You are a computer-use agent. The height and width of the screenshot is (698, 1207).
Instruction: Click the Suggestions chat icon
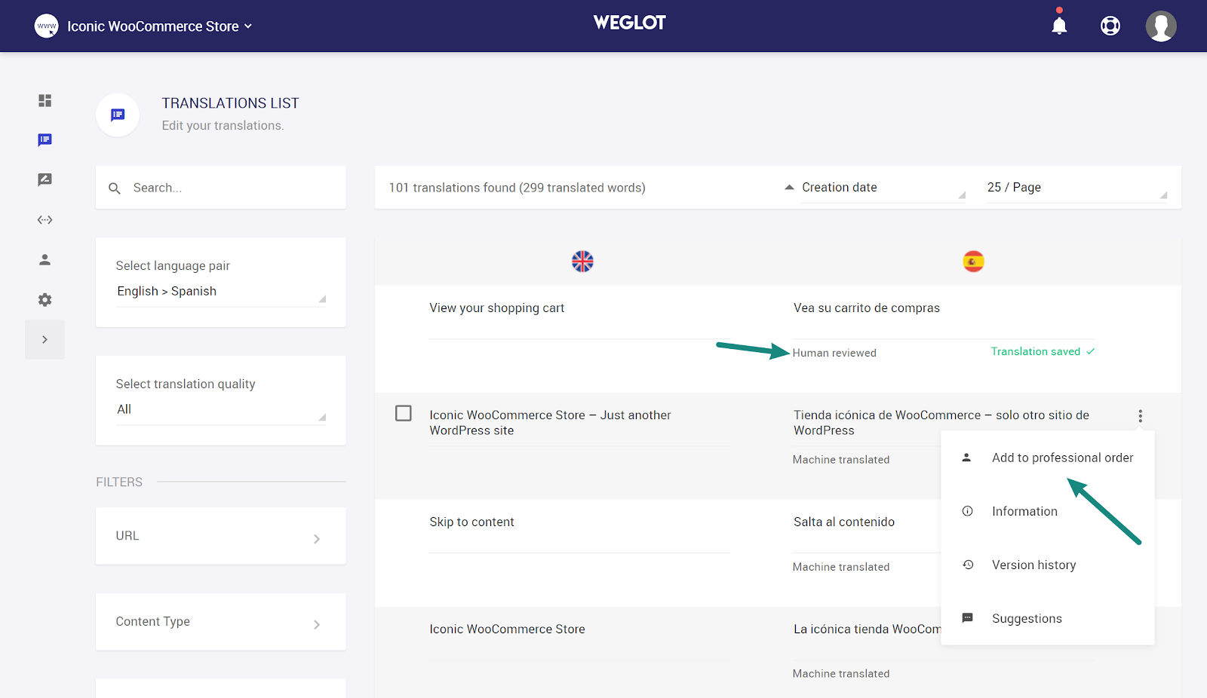(x=967, y=618)
